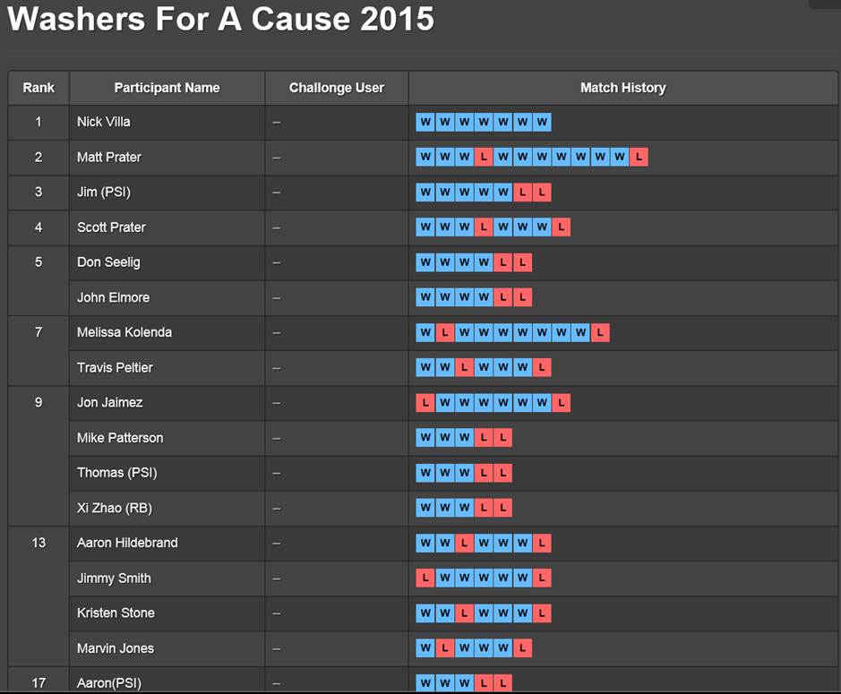Select participant Aaron Hildebrand
841x694 pixels.
(x=127, y=543)
